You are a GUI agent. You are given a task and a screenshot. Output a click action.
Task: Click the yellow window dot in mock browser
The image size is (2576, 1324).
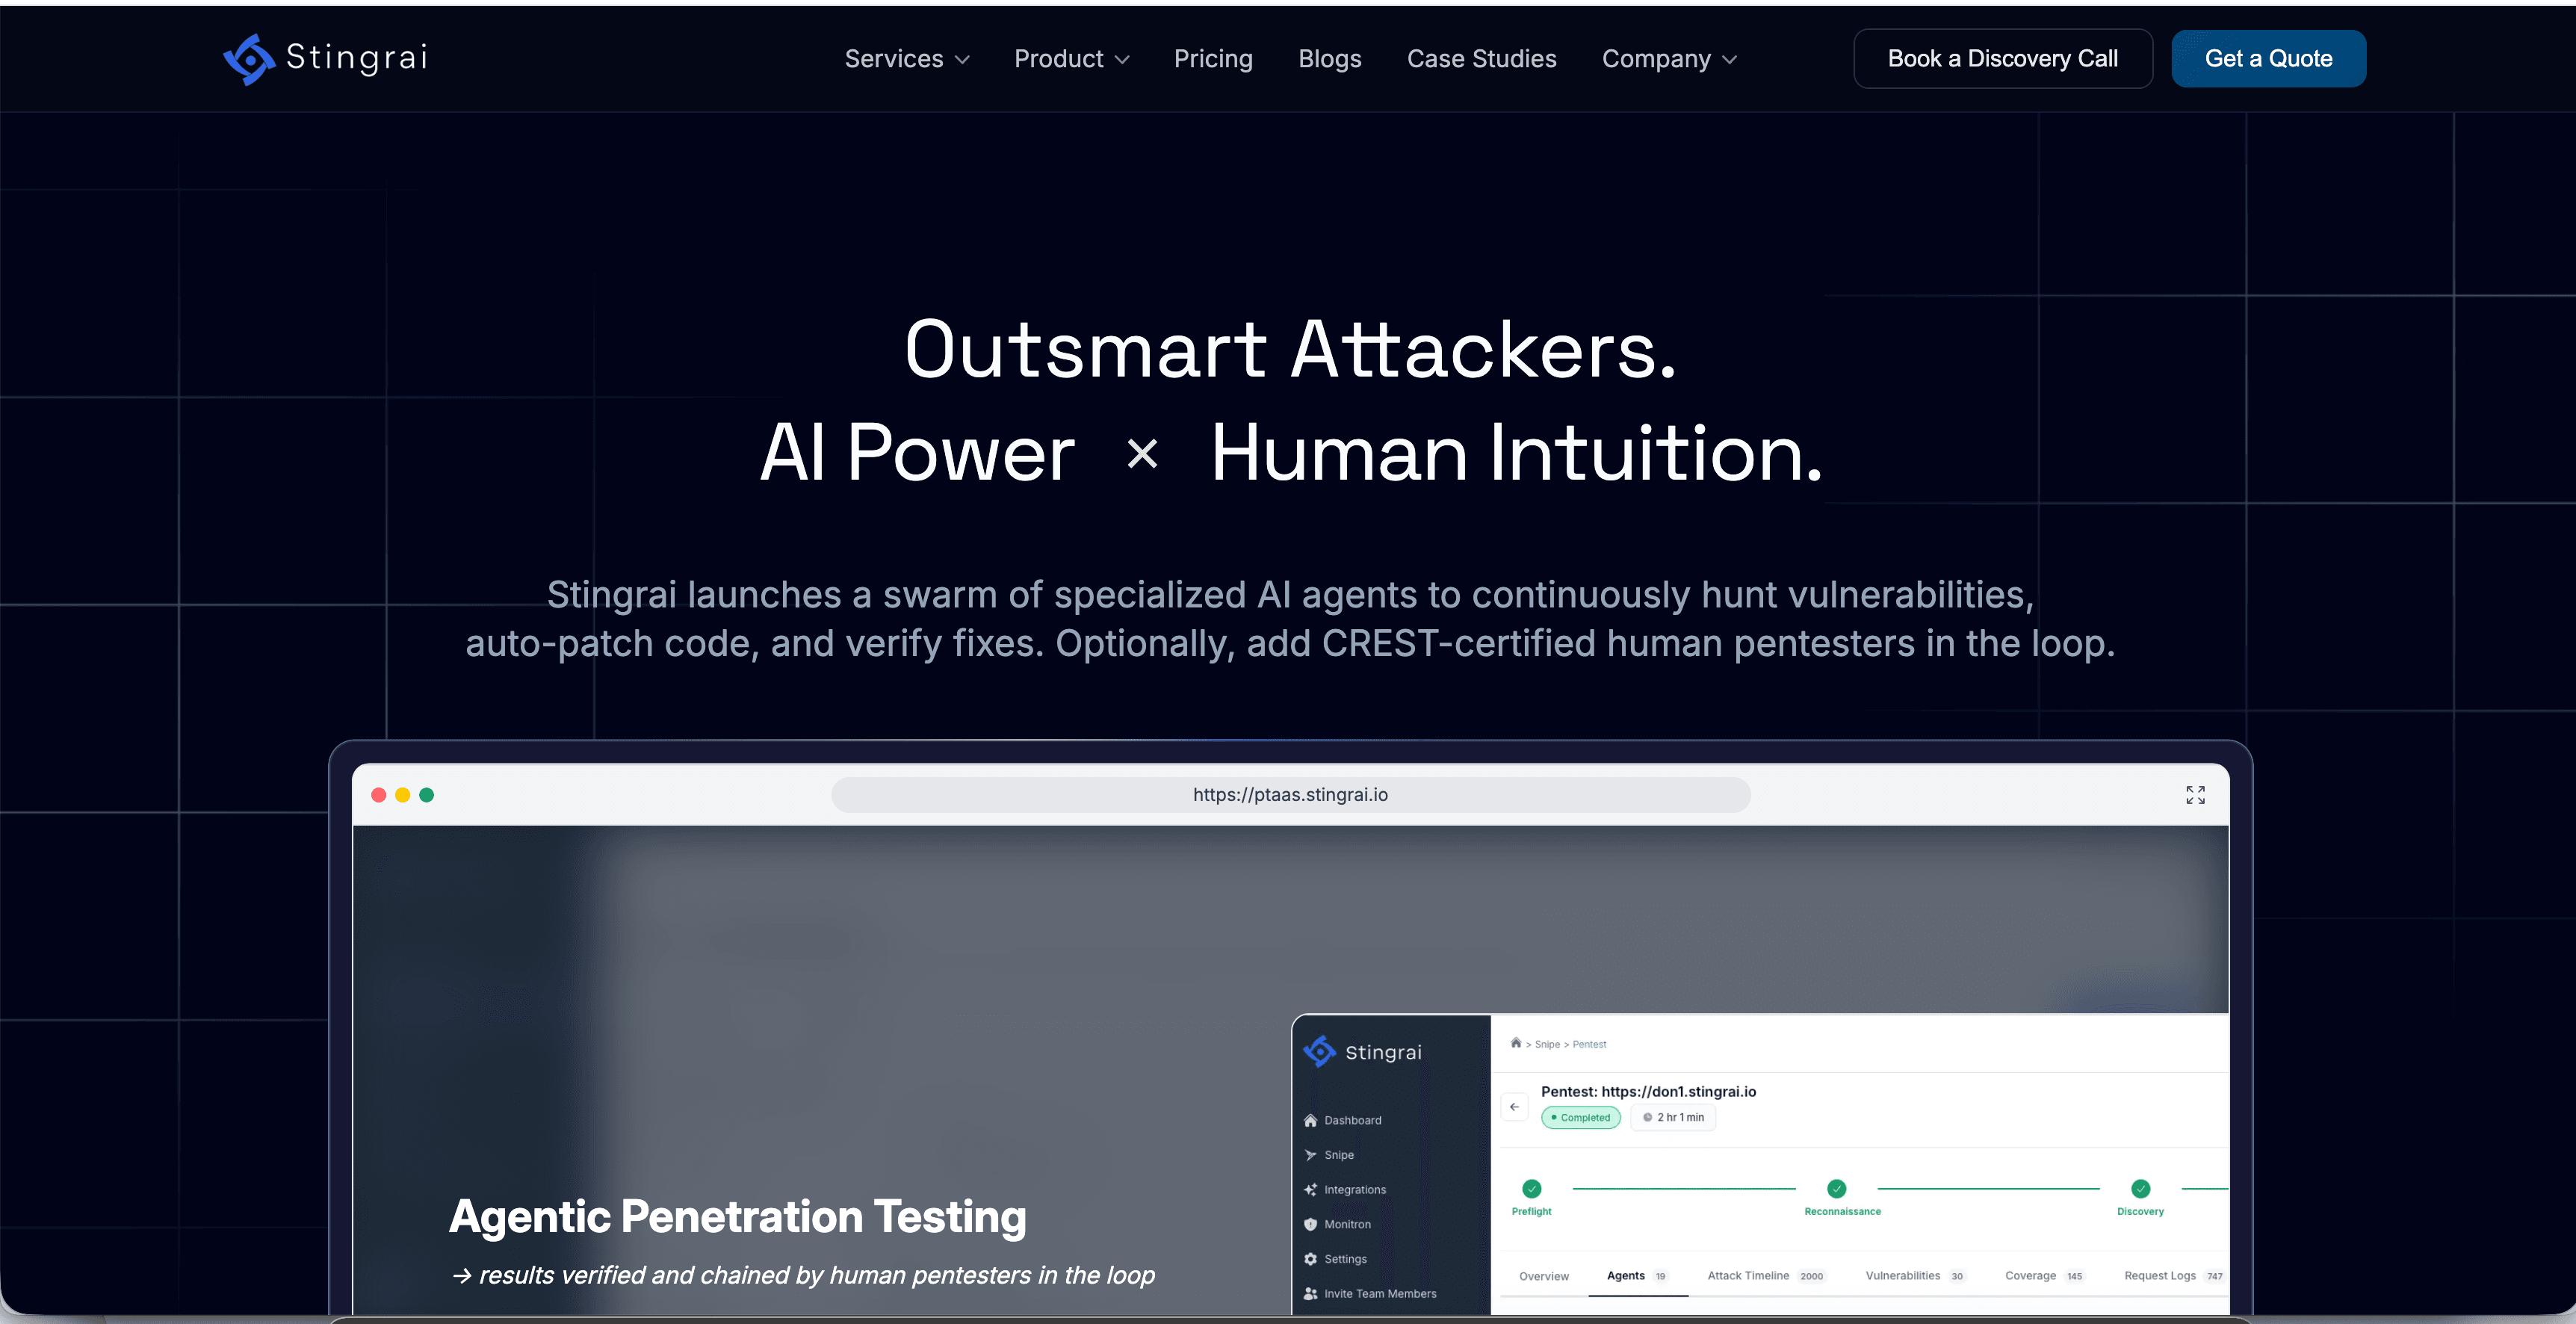click(x=403, y=795)
